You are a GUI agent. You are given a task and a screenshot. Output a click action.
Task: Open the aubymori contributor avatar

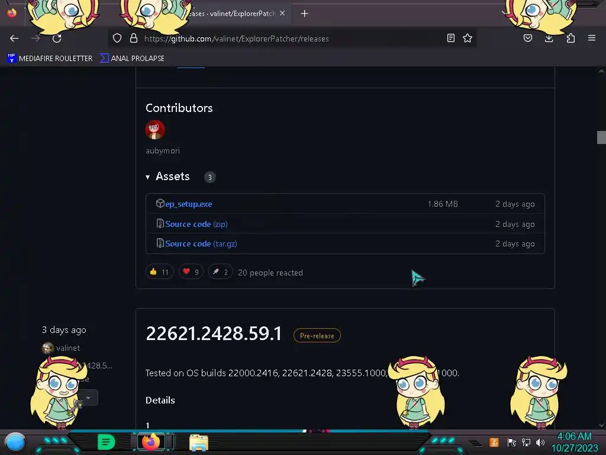(x=155, y=130)
